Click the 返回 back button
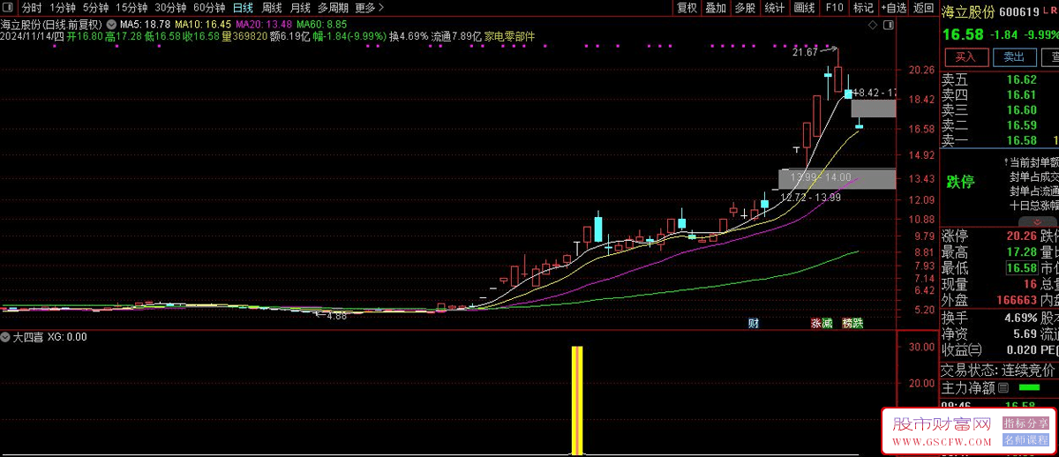 point(923,8)
